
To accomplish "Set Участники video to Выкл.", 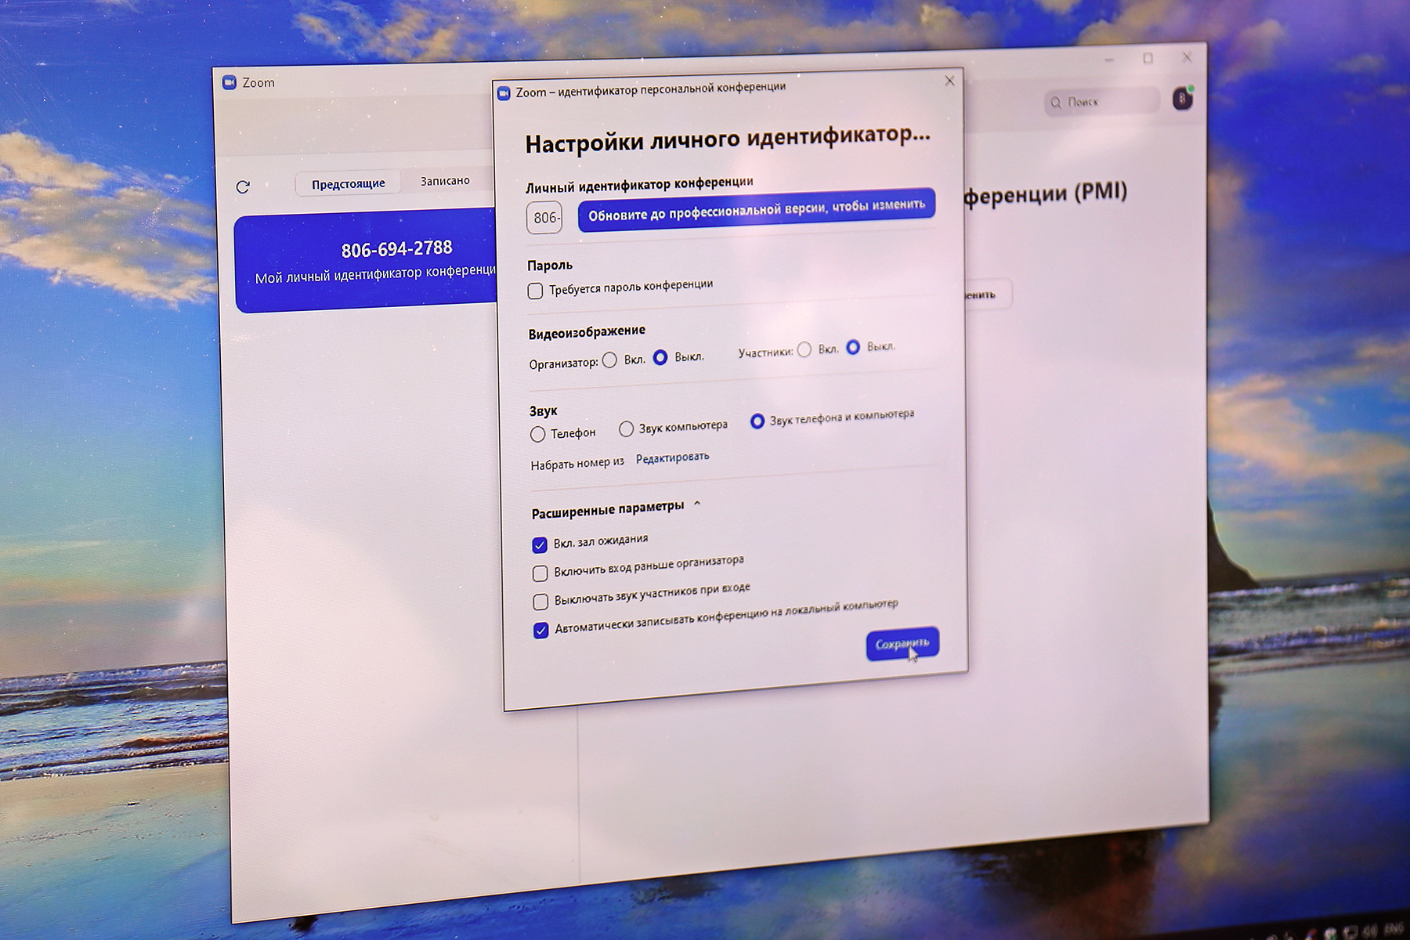I will click(x=853, y=347).
